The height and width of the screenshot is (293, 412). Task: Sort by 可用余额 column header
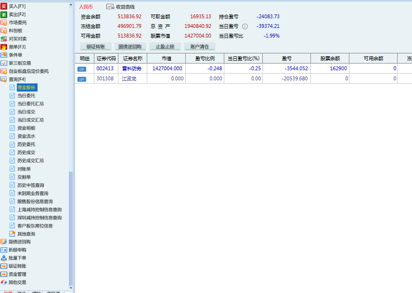373,58
